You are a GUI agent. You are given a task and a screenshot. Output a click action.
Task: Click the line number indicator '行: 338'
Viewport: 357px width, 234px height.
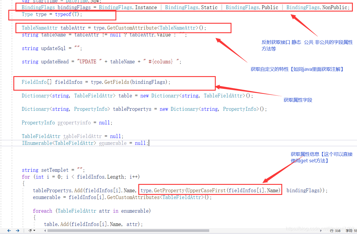335,230
